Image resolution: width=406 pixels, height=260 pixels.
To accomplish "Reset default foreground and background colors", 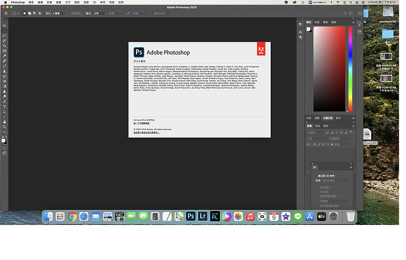I will tap(2, 136).
